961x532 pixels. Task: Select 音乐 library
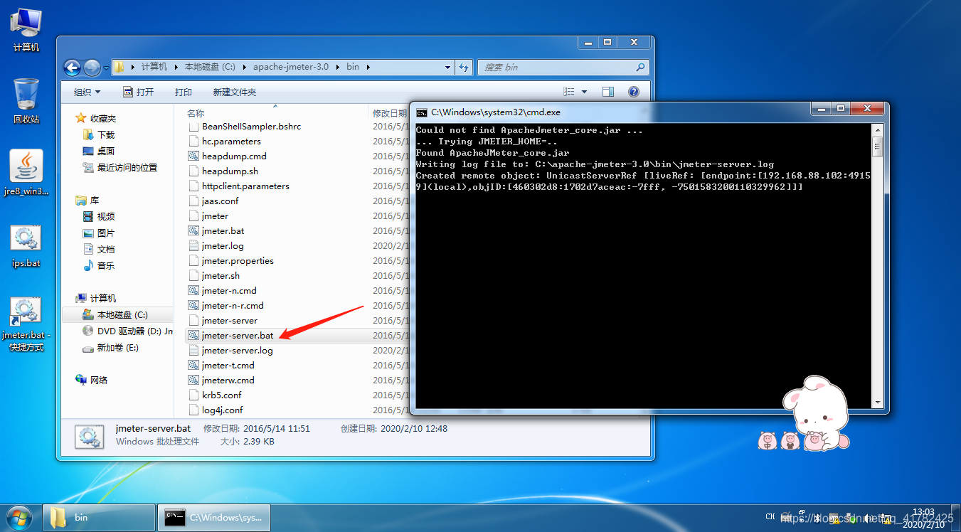[99, 265]
